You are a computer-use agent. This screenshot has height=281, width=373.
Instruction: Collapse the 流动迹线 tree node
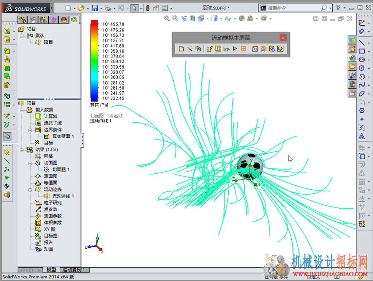click(x=30, y=190)
